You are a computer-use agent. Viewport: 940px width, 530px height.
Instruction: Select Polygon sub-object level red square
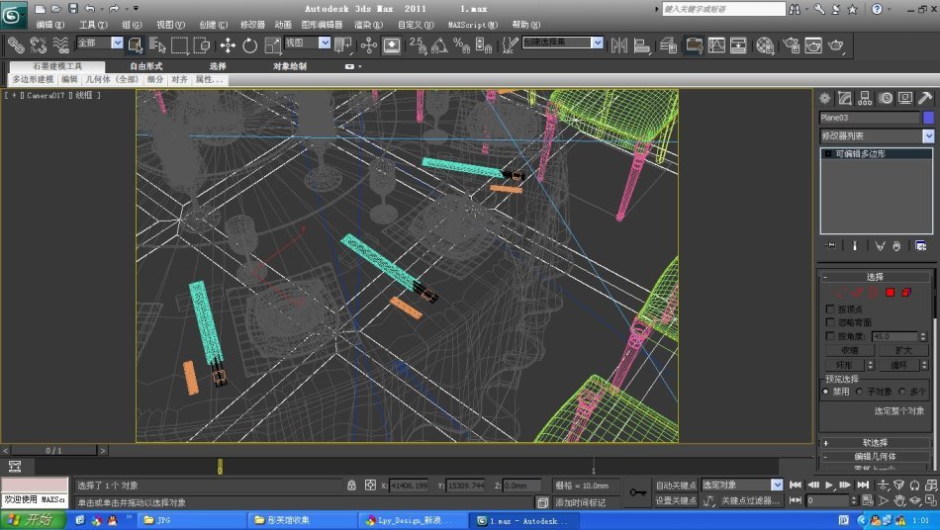coord(891,293)
